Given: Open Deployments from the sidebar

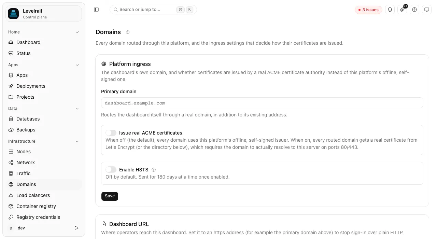Looking at the screenshot, I should click(x=44, y=86).
